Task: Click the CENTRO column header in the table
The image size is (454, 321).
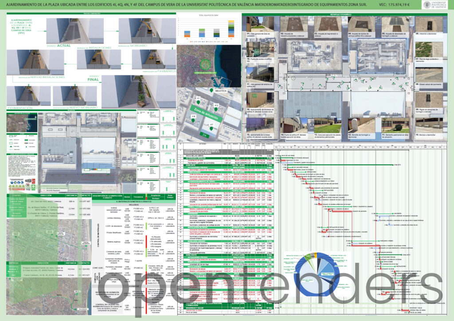Action: tap(16, 196)
